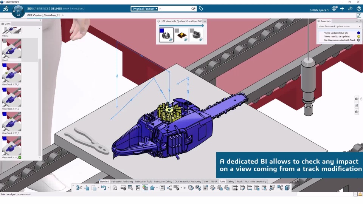This screenshot has height=204, width=363.
Task: Minimize the HOP_Assemble_Flywheel panel
Action: click(x=205, y=21)
